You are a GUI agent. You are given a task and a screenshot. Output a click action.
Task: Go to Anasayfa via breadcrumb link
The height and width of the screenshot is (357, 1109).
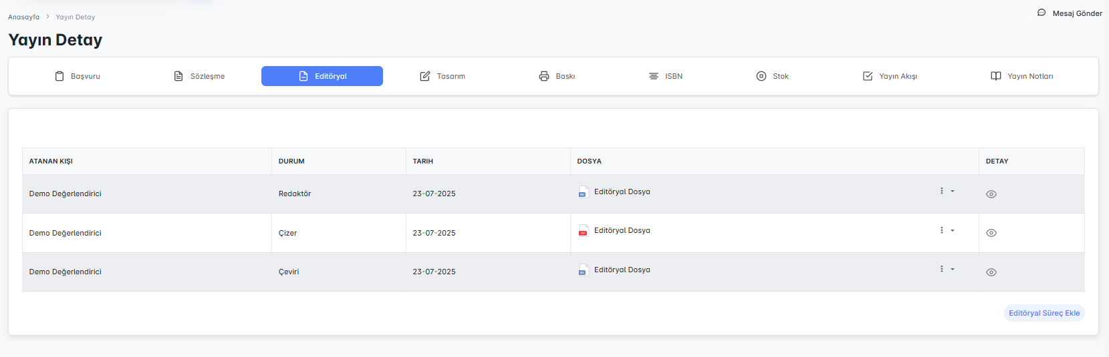click(x=23, y=17)
